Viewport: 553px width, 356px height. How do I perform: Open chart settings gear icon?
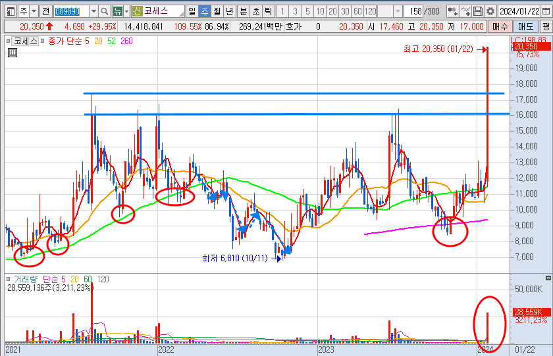pyautogui.click(x=490, y=12)
